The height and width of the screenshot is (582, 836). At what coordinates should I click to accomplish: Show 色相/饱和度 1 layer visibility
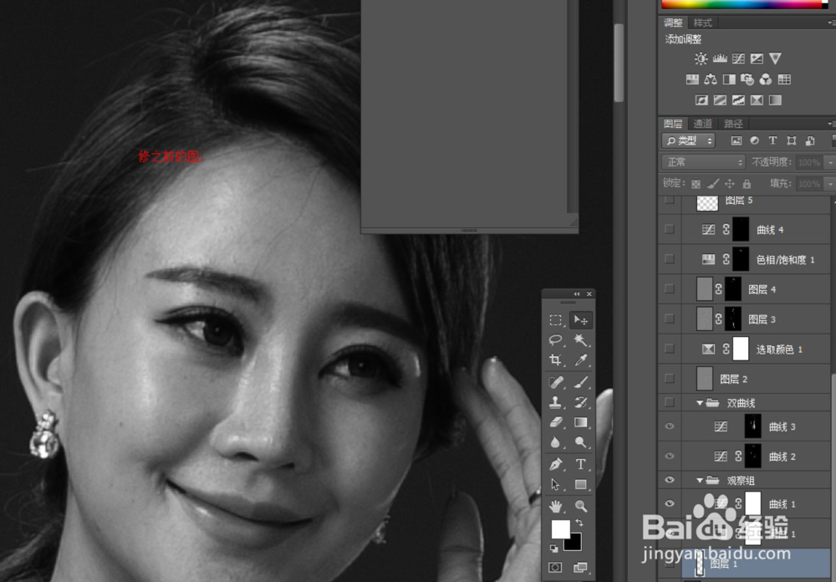pyautogui.click(x=670, y=259)
